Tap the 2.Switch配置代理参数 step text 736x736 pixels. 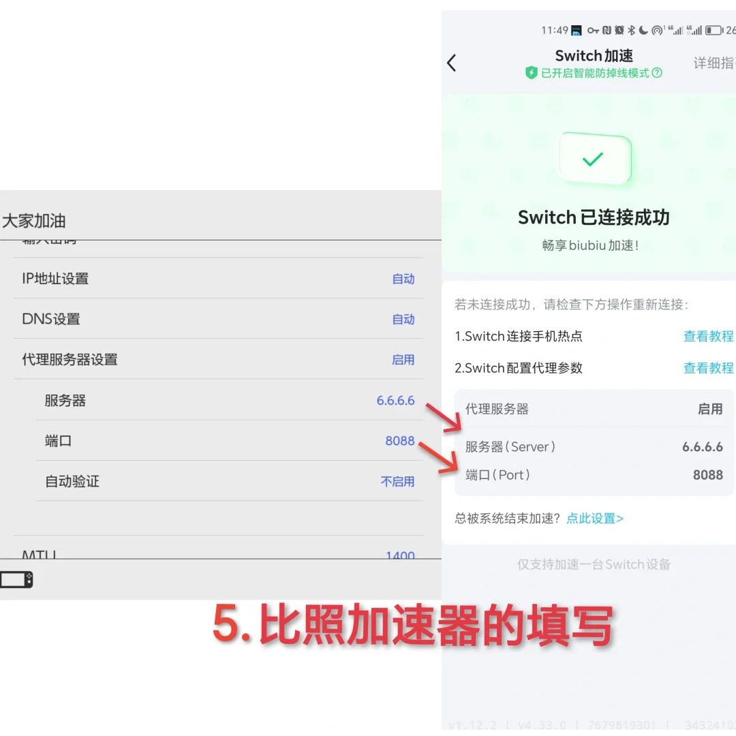pyautogui.click(x=518, y=368)
